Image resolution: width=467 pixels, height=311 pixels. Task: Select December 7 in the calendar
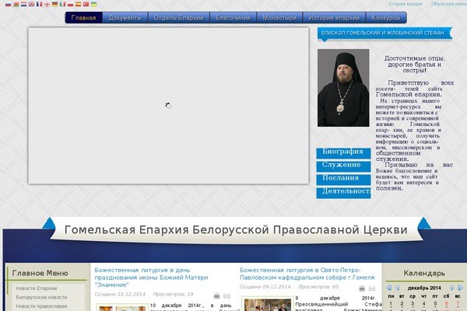pos(458,303)
